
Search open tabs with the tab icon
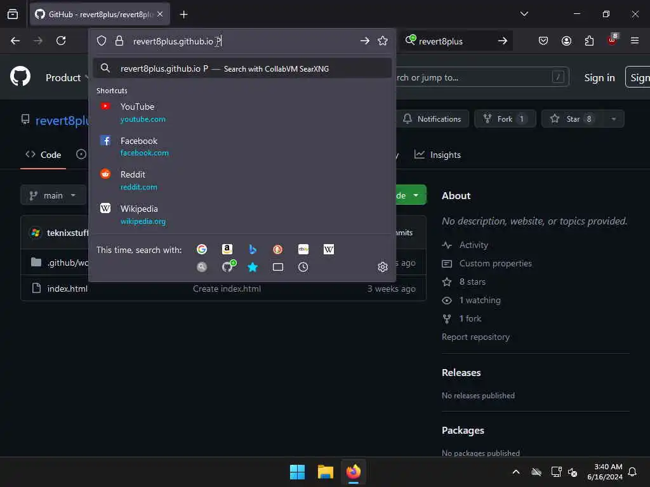[x=278, y=267]
